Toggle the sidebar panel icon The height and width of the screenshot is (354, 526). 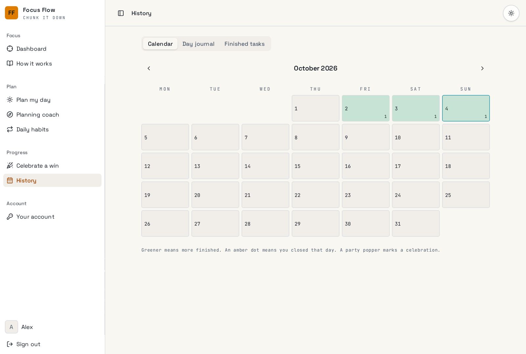121,13
